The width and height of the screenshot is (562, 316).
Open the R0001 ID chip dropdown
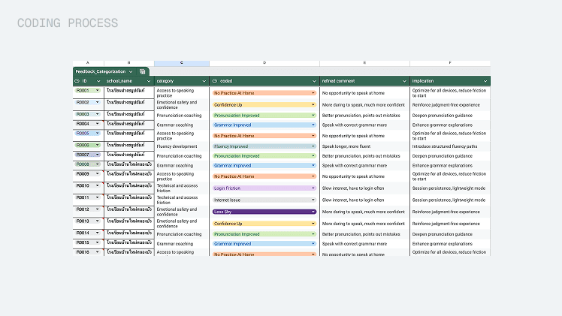pos(97,91)
